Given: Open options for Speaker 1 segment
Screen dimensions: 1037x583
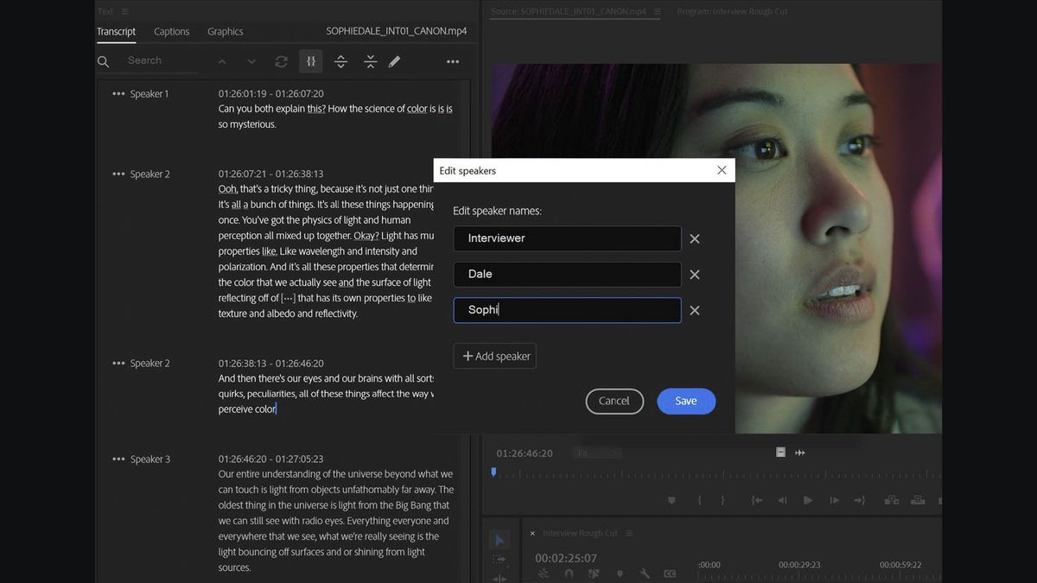Looking at the screenshot, I should tap(118, 93).
